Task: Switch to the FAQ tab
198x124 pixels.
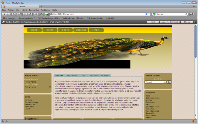Action: [83, 75]
